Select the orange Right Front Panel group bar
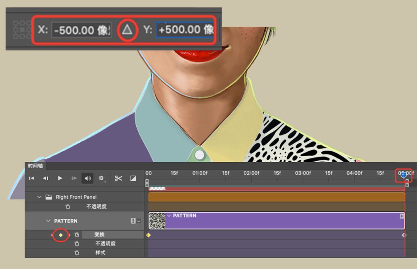This screenshot has width=417, height=269. (276, 197)
